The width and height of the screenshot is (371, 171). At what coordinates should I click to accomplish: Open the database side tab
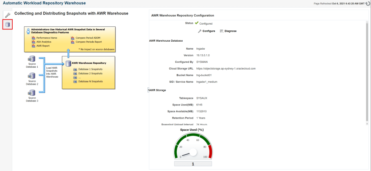[7, 25]
